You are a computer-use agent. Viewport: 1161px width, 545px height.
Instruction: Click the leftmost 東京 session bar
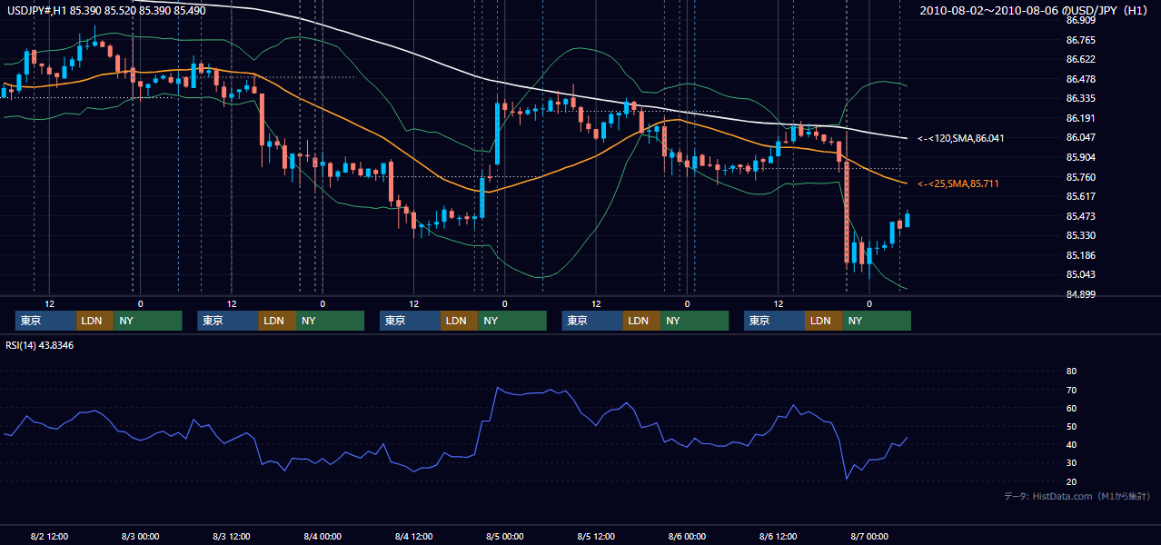click(45, 321)
